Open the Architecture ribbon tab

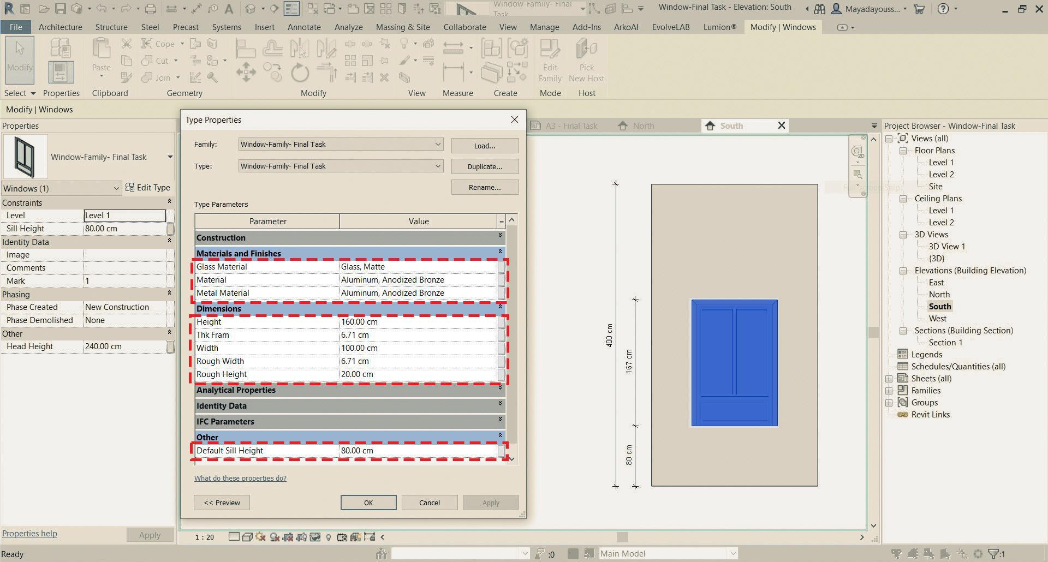coord(61,27)
